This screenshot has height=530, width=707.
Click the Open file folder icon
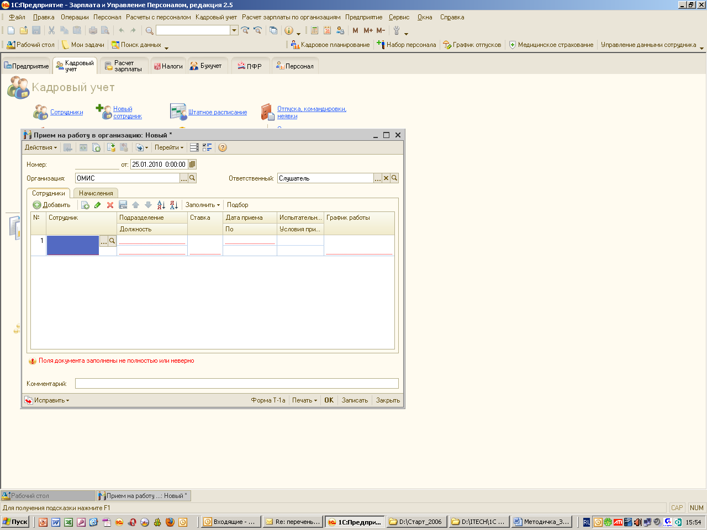tap(23, 30)
